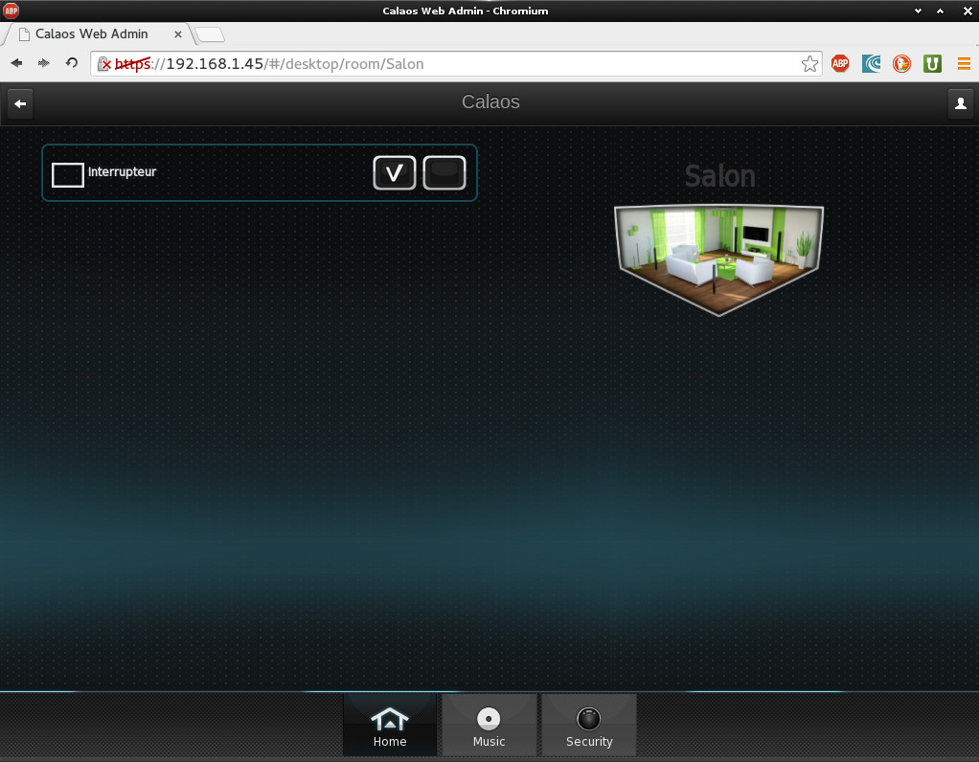Image resolution: width=979 pixels, height=762 pixels.
Task: Focus the address bar URL field
Action: pyautogui.click(x=456, y=63)
